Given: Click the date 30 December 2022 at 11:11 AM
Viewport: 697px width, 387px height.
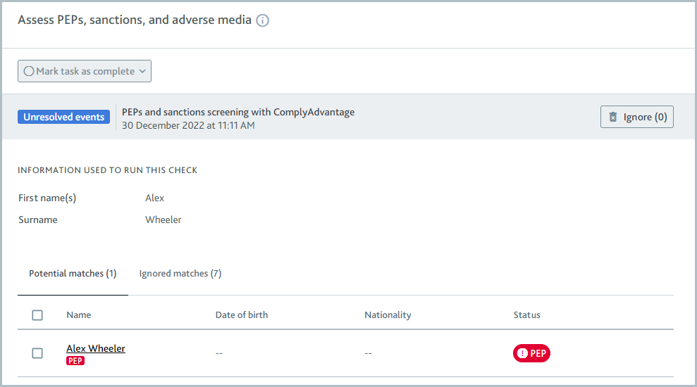Looking at the screenshot, I should [x=188, y=125].
